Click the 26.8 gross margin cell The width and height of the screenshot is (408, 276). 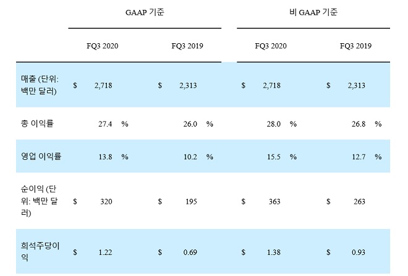357,124
